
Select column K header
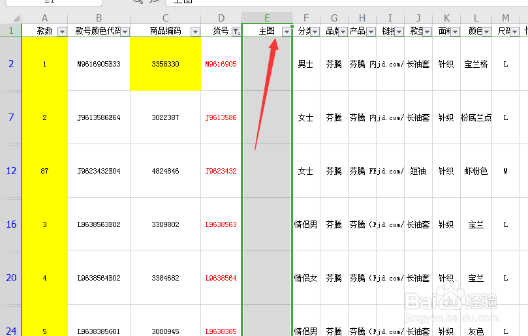[446, 18]
